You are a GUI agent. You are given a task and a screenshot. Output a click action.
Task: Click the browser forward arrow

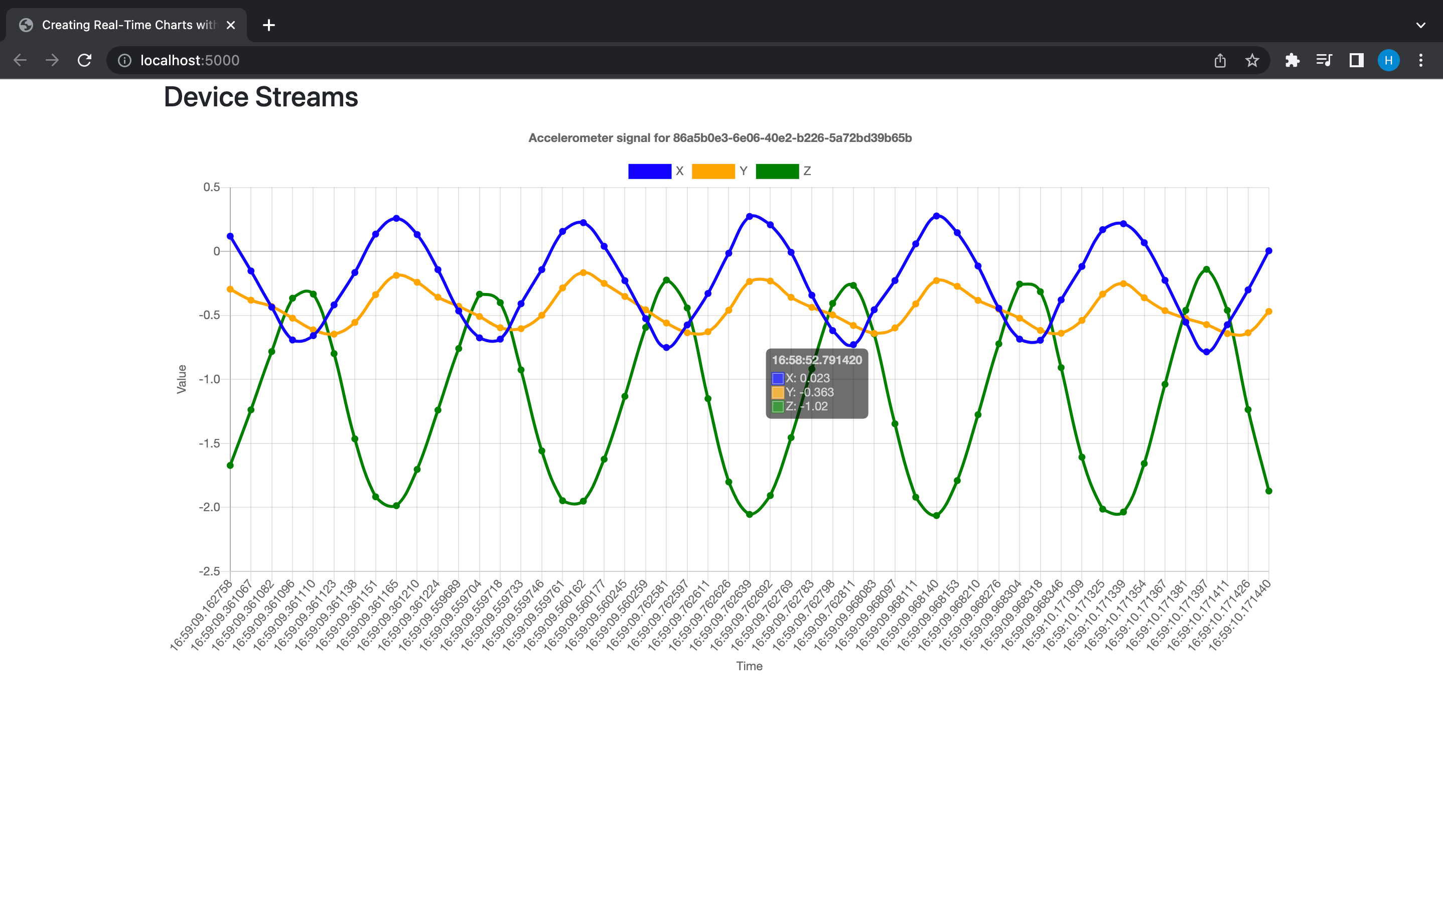coord(53,60)
